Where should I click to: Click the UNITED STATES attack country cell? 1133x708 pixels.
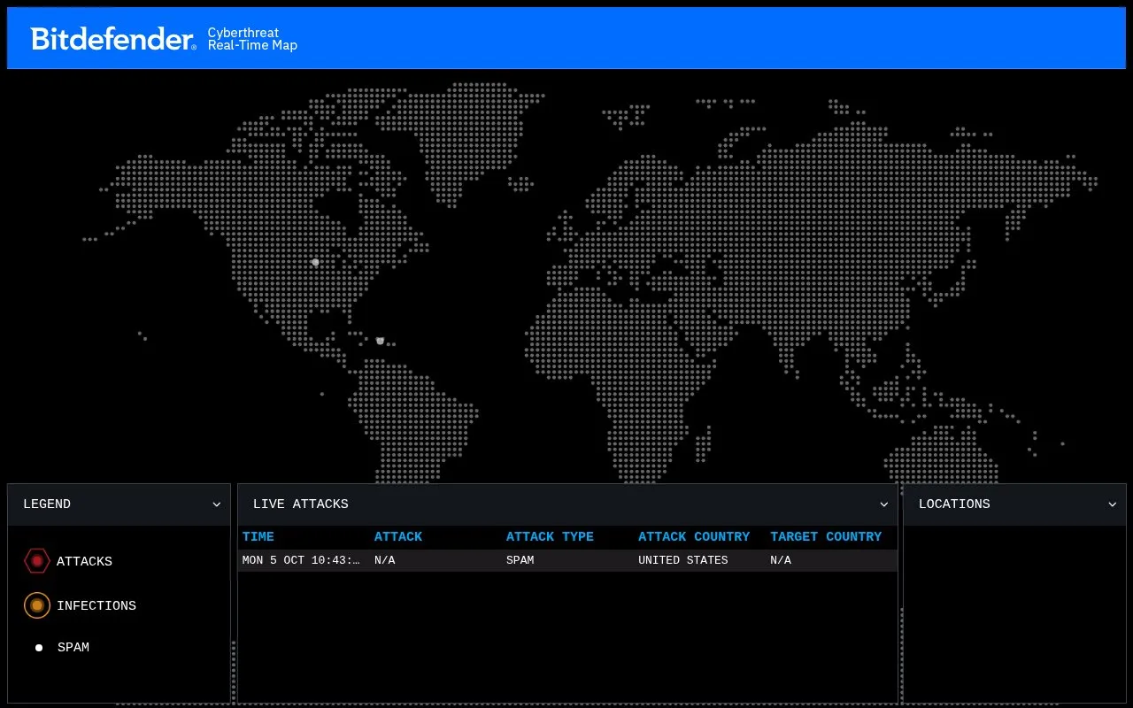683,560
